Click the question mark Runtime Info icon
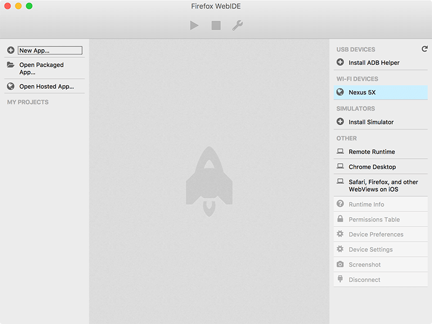The width and height of the screenshot is (432, 324). pos(340,204)
